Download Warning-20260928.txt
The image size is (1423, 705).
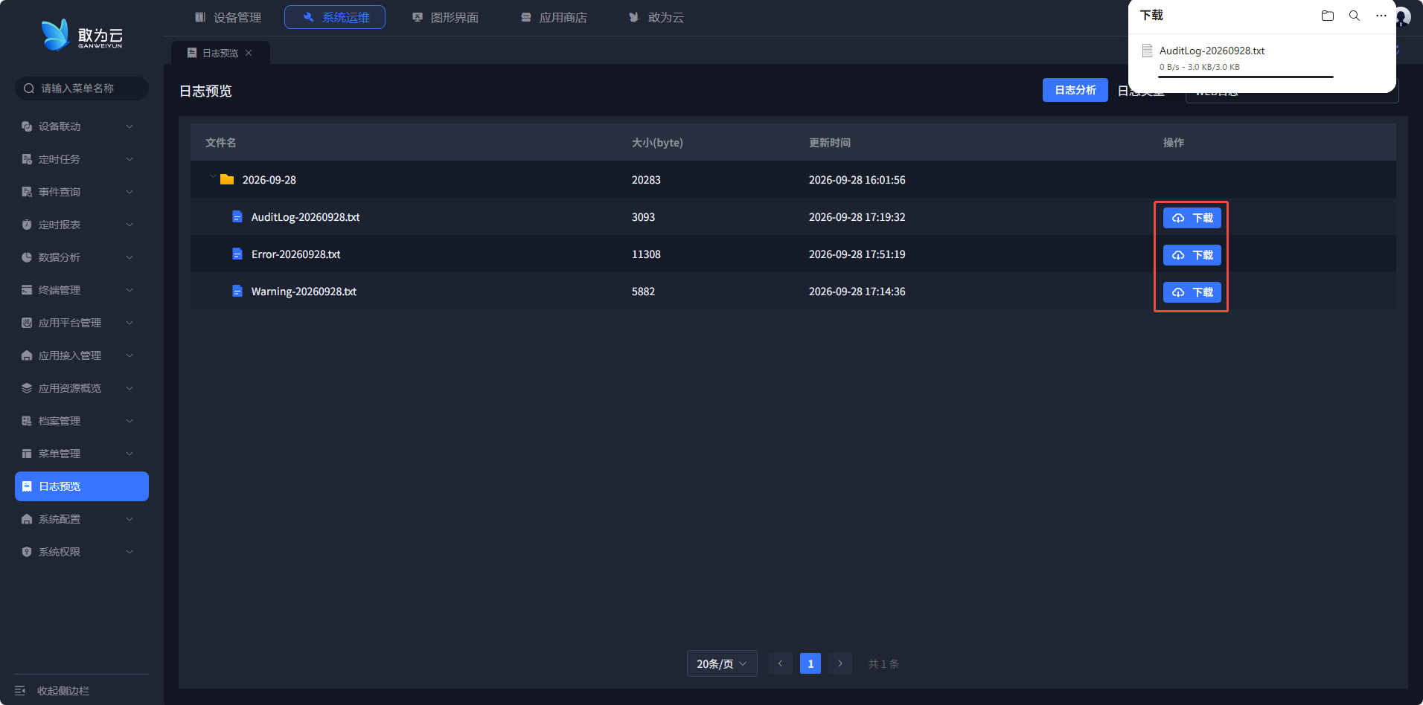1192,292
